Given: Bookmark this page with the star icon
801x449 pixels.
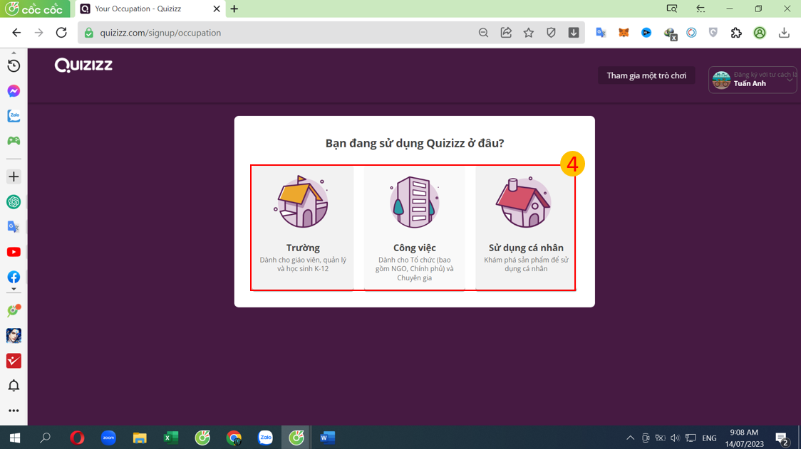Looking at the screenshot, I should coord(528,33).
